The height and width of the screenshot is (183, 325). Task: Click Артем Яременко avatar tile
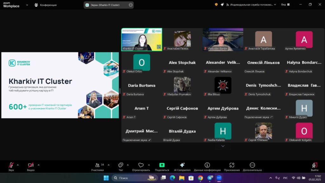click(x=304, y=39)
